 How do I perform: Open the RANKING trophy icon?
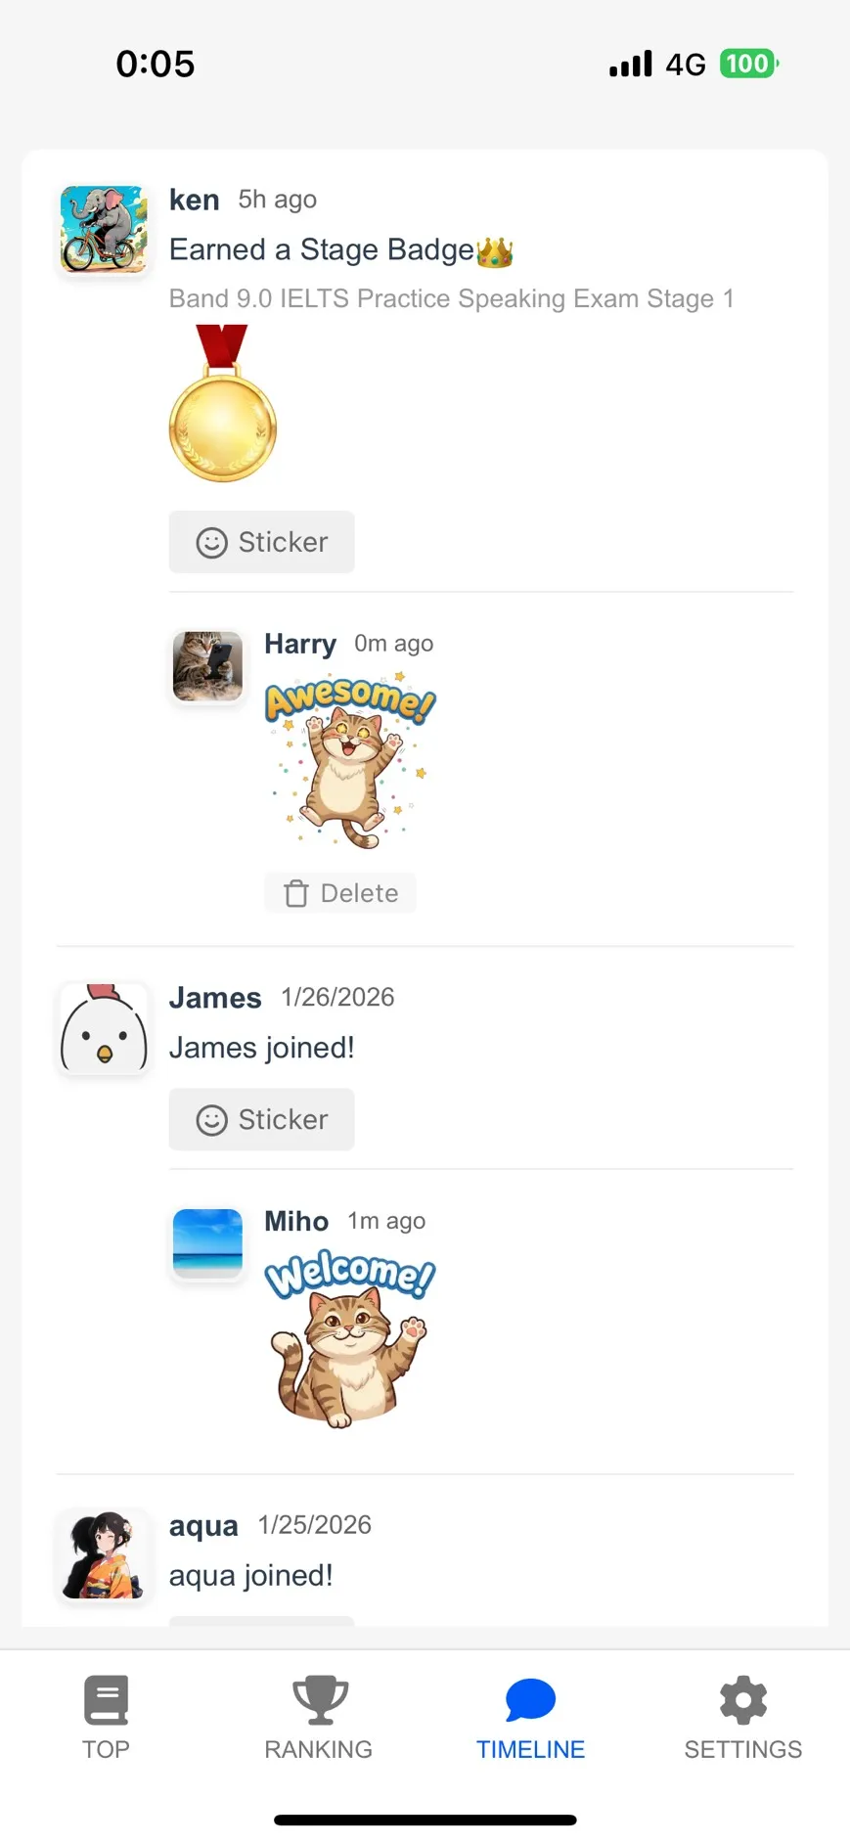point(319,1699)
